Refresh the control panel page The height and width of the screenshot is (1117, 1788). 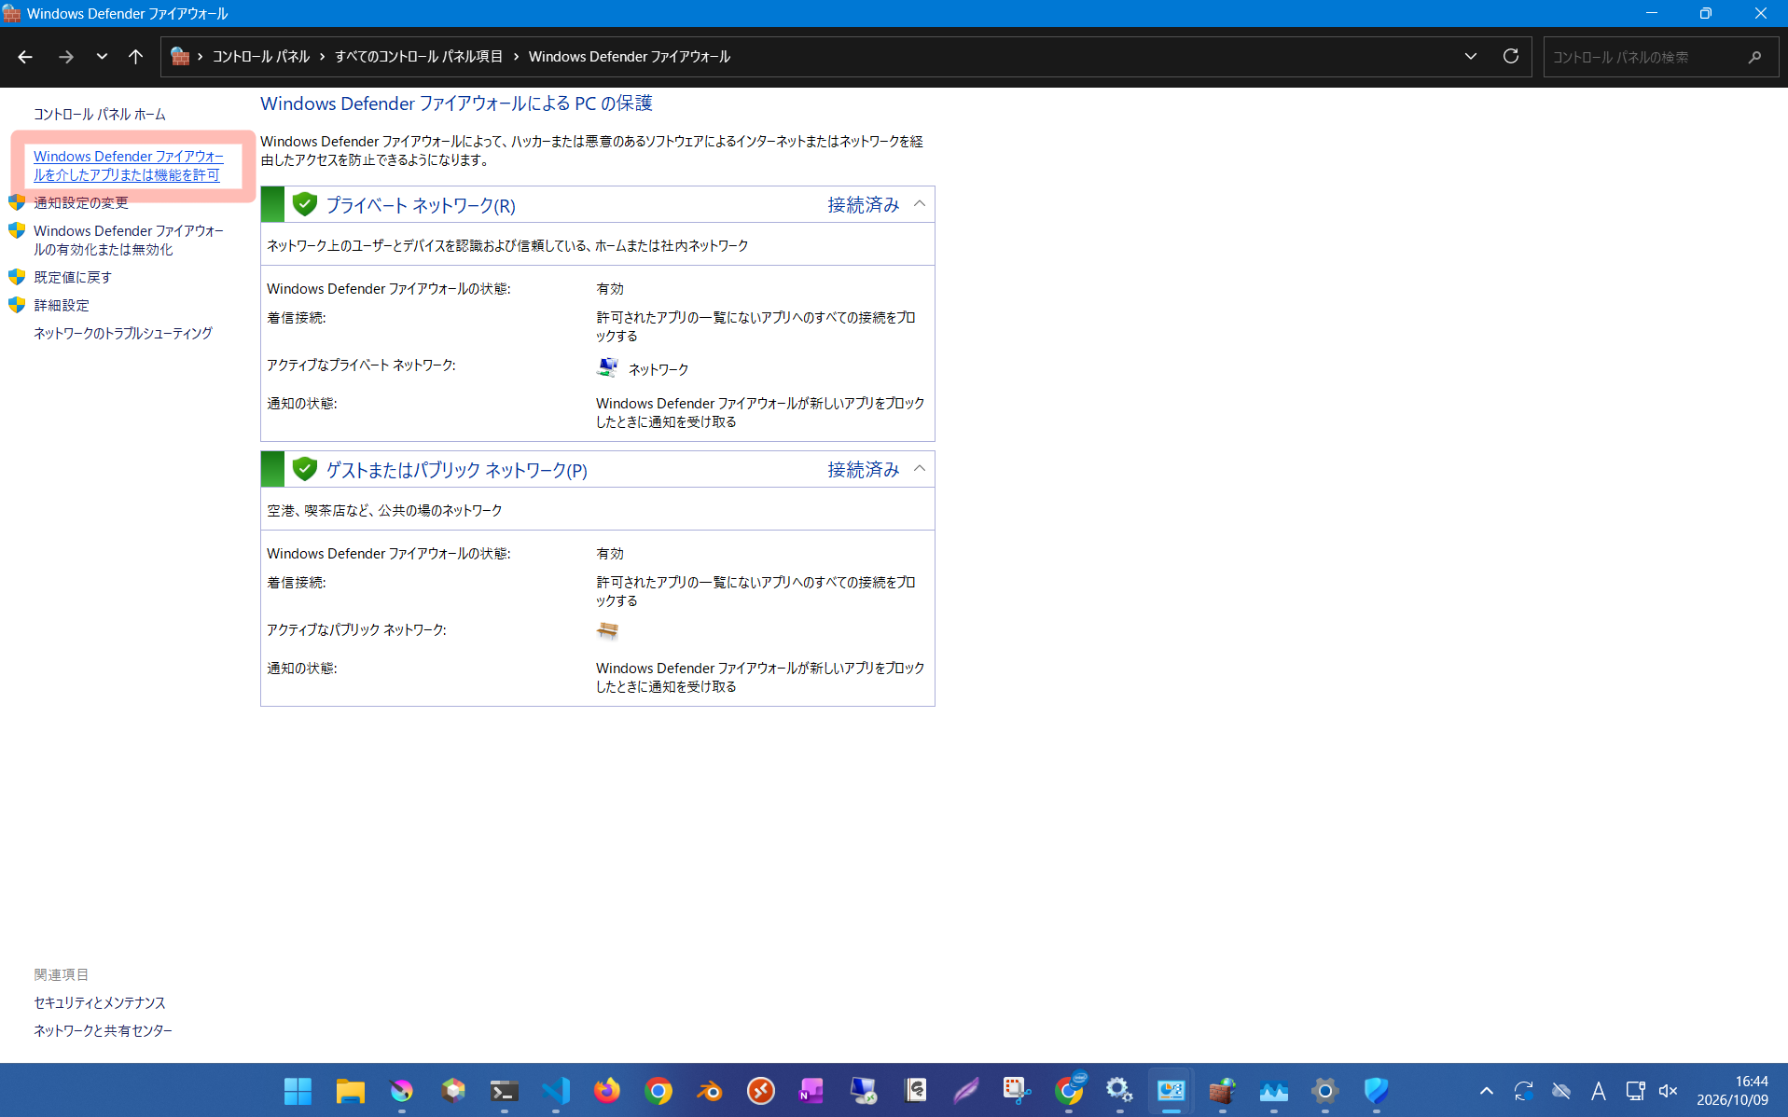pos(1511,57)
